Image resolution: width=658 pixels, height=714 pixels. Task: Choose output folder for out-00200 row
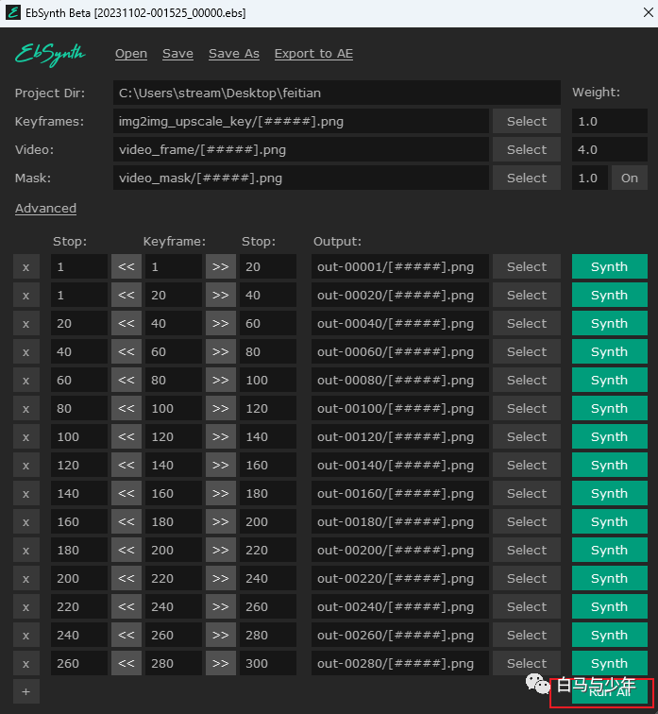coord(527,550)
